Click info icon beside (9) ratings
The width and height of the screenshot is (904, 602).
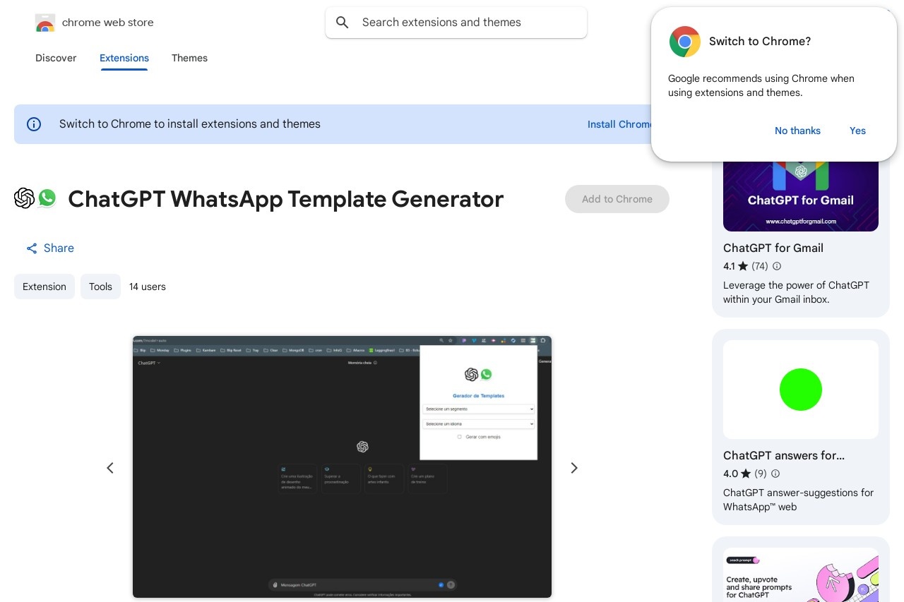pyautogui.click(x=775, y=474)
